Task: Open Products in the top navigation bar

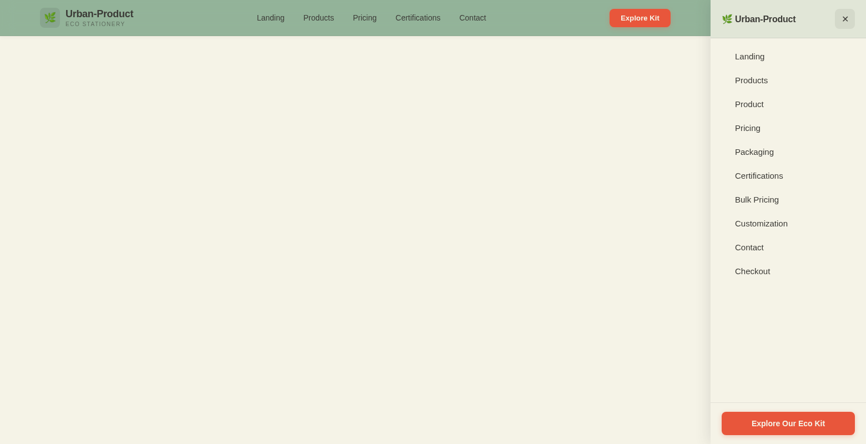Action: pyautogui.click(x=319, y=18)
